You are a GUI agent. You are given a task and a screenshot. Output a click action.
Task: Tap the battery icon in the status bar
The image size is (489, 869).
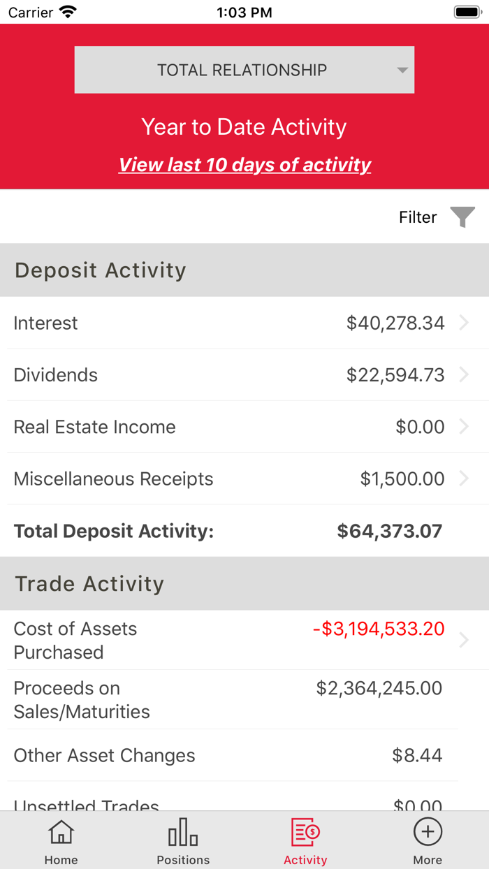pyautogui.click(x=465, y=11)
